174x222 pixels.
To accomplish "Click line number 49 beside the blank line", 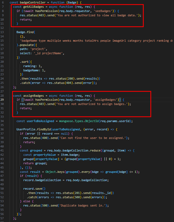I will coord(2,184).
